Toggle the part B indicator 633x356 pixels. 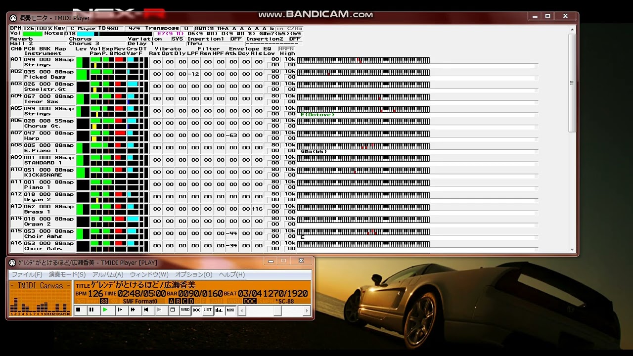tap(178, 301)
